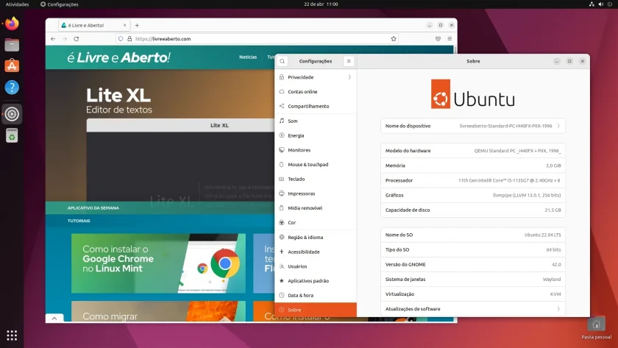Image resolution: width=618 pixels, height=348 pixels.
Task: Expand the Privacidade submenu chevron
Action: [x=349, y=77]
